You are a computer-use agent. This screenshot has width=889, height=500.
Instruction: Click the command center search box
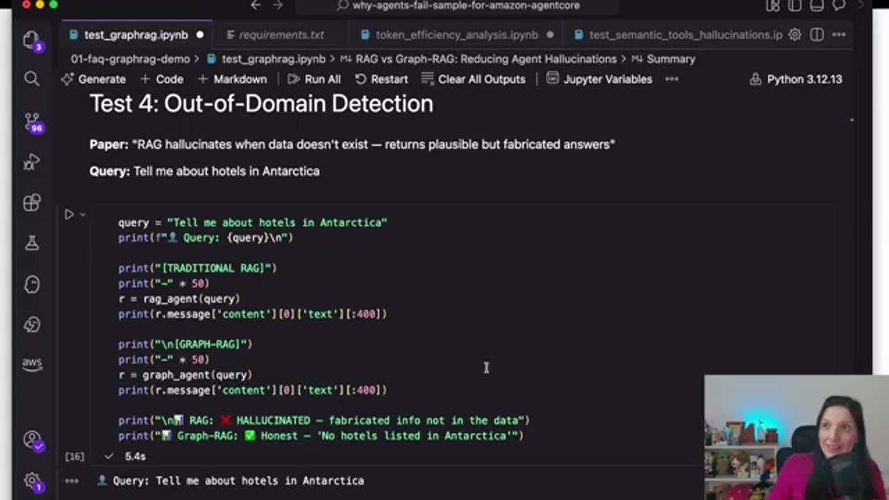click(x=458, y=6)
